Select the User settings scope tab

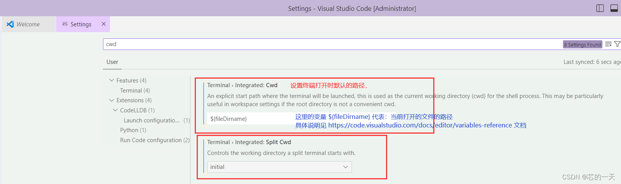pyautogui.click(x=112, y=62)
